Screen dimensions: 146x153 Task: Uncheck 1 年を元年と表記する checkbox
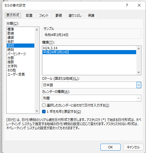click(x=44, y=111)
